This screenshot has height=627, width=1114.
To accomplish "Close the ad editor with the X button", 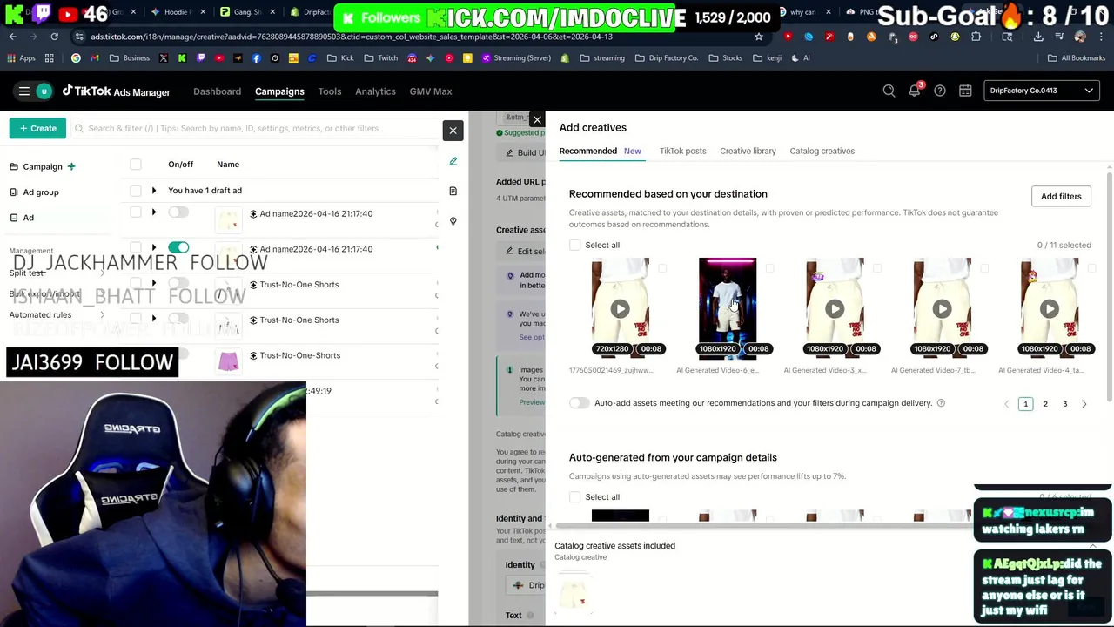I will 453,131.
